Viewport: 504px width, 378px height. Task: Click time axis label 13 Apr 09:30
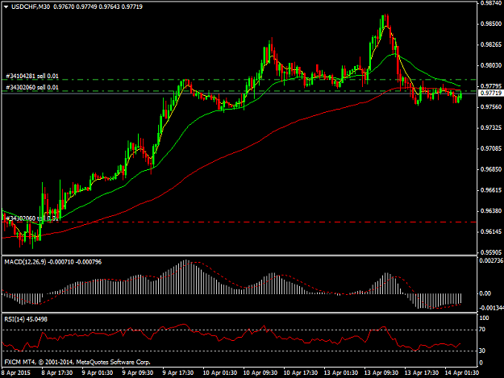tap(381, 373)
